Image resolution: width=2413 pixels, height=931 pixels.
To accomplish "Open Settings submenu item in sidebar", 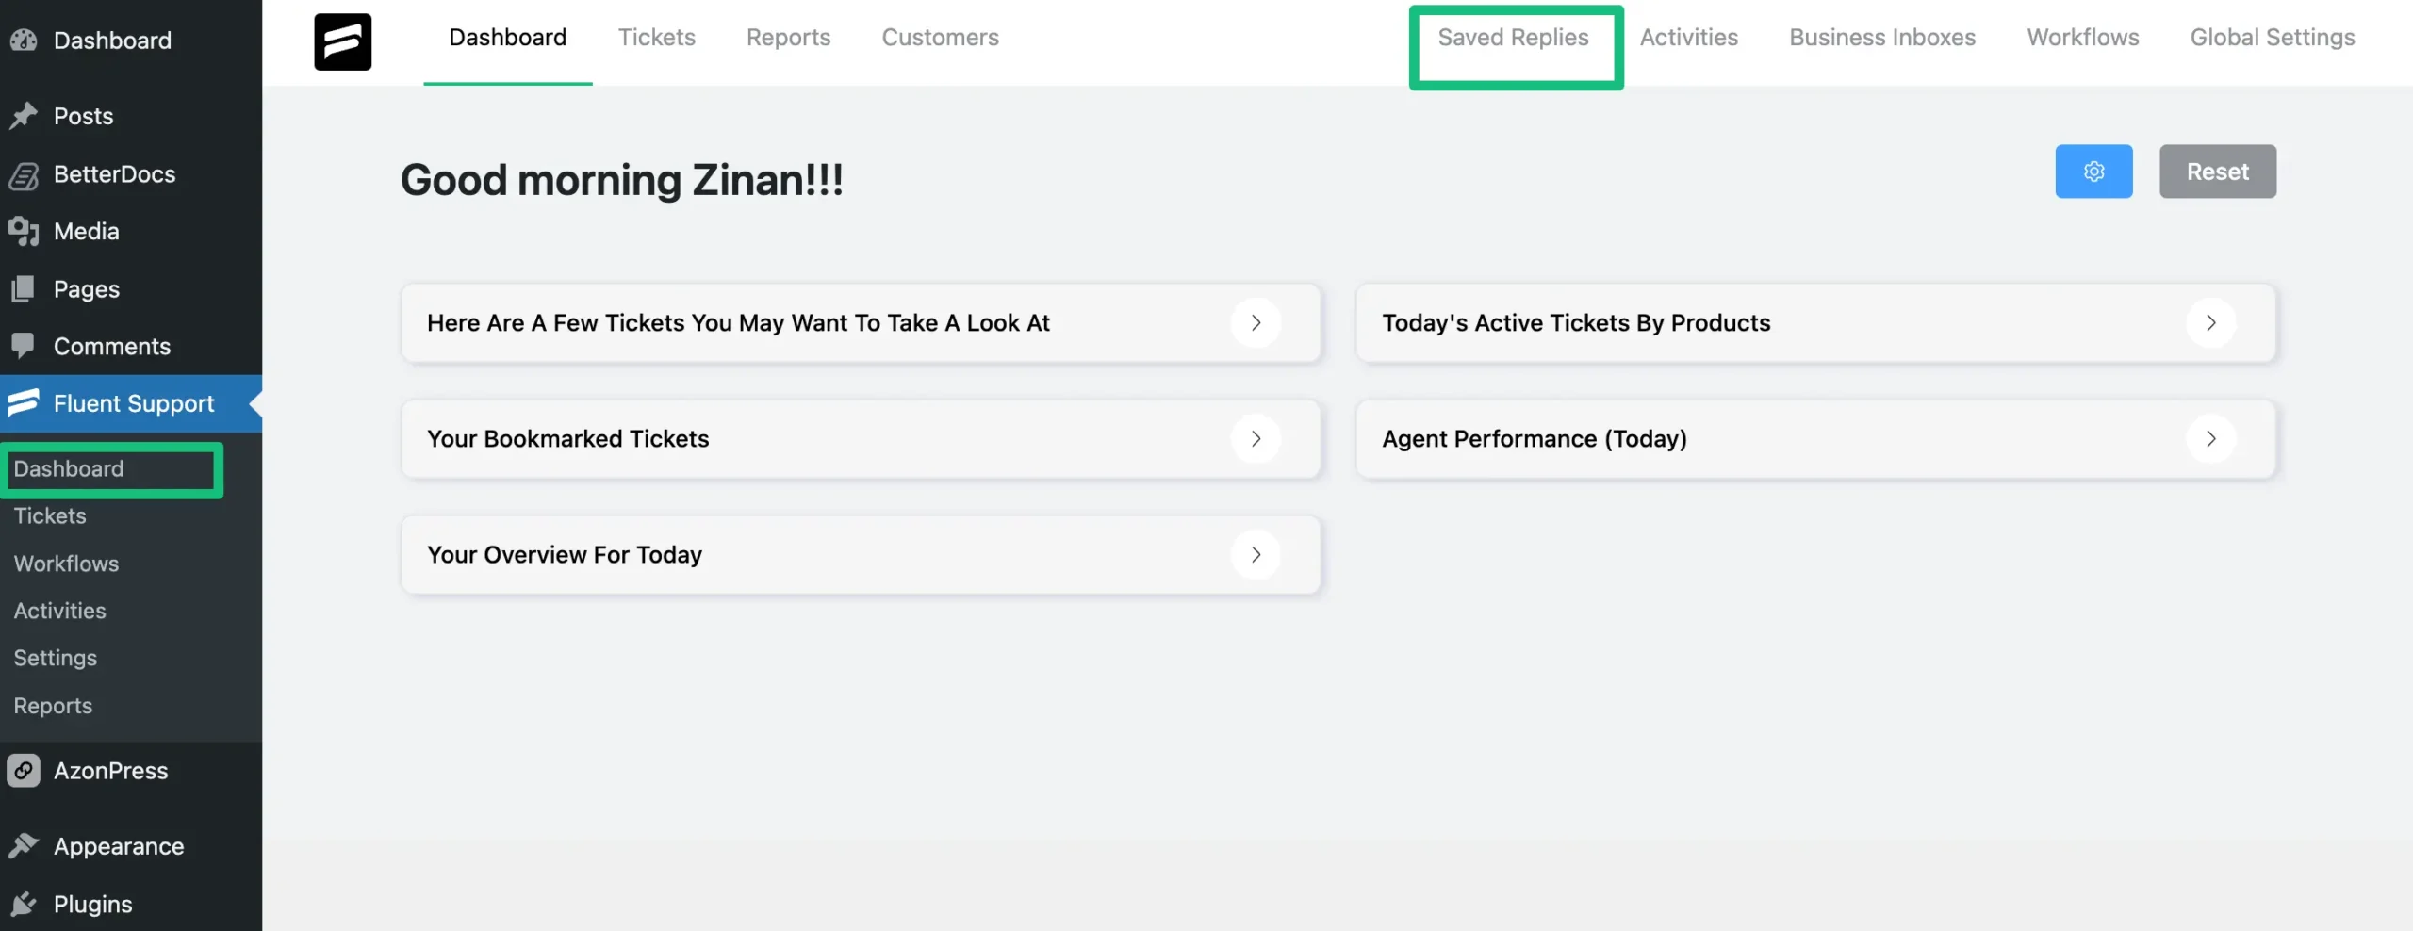I will coord(55,658).
